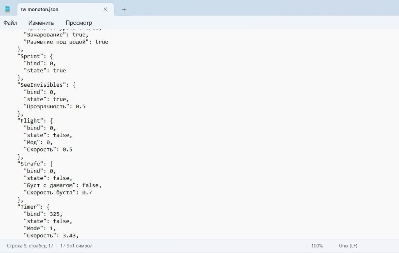Click the "Sprint": { line
399x253 pixels.
35,56
